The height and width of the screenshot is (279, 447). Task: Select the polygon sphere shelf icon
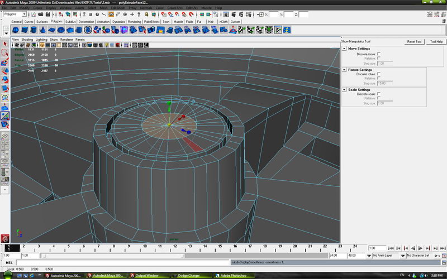(x=16, y=30)
